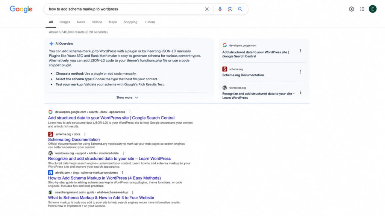Image resolution: width=385 pixels, height=216 pixels.
Task: Click Google favicon beside the first search result
Action: [50, 112]
